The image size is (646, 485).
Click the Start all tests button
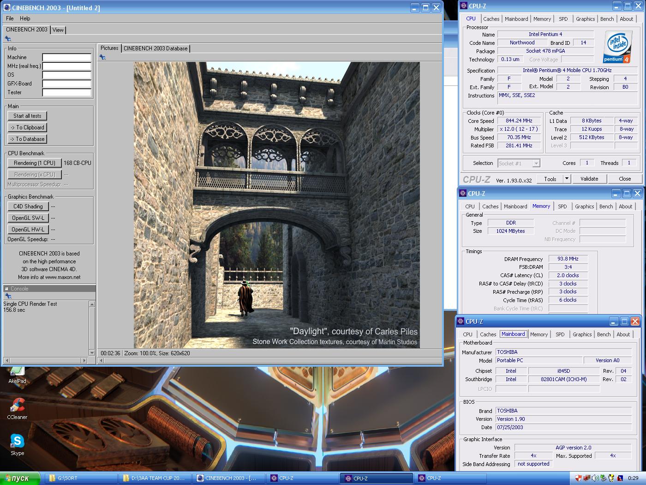(x=27, y=116)
